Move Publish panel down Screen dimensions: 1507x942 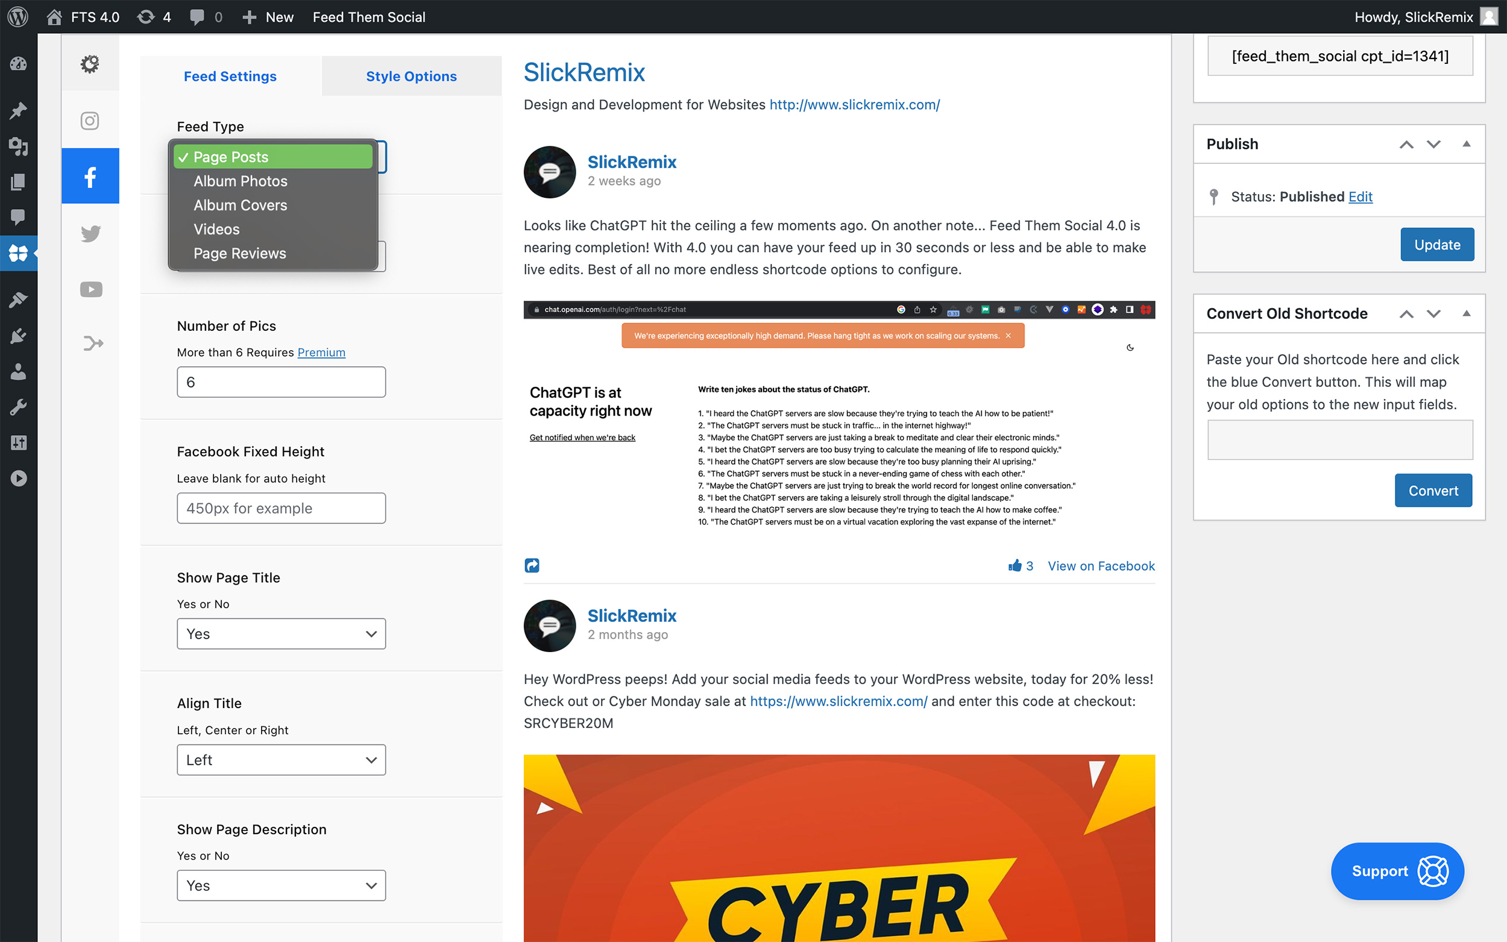click(x=1433, y=144)
